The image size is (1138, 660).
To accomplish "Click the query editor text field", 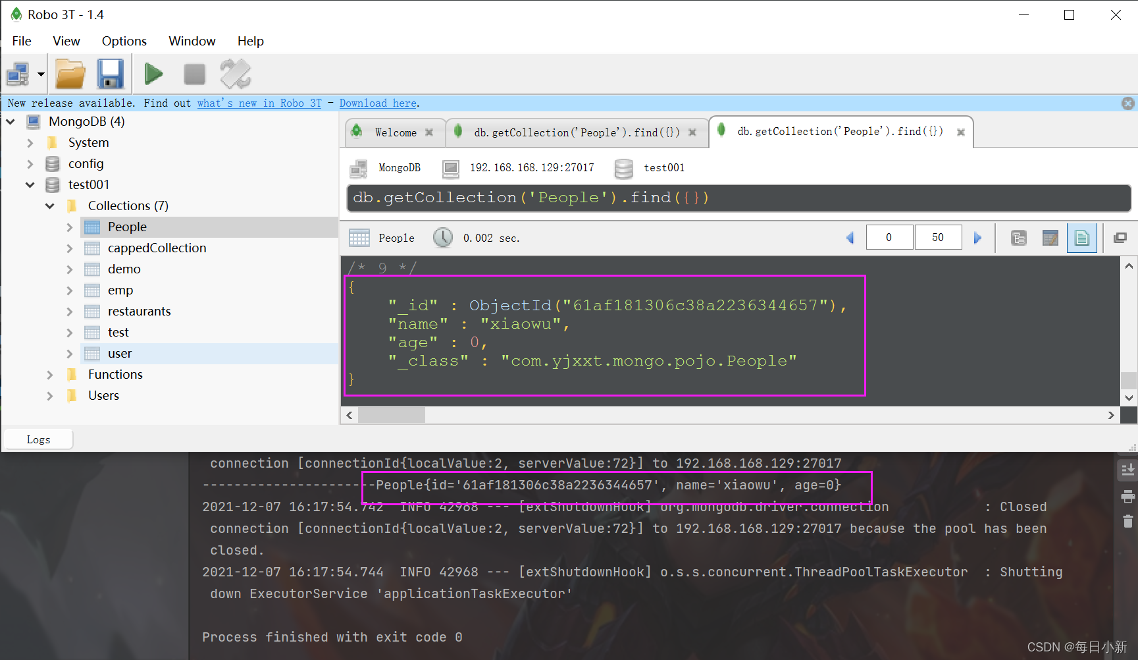I will coord(738,198).
